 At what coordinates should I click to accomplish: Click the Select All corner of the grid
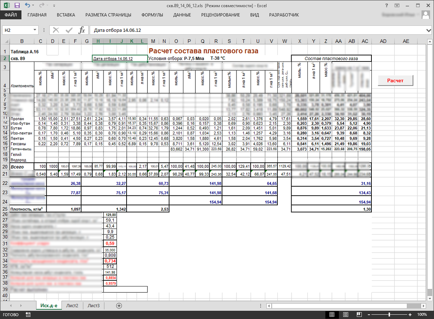pyautogui.click(x=5, y=42)
